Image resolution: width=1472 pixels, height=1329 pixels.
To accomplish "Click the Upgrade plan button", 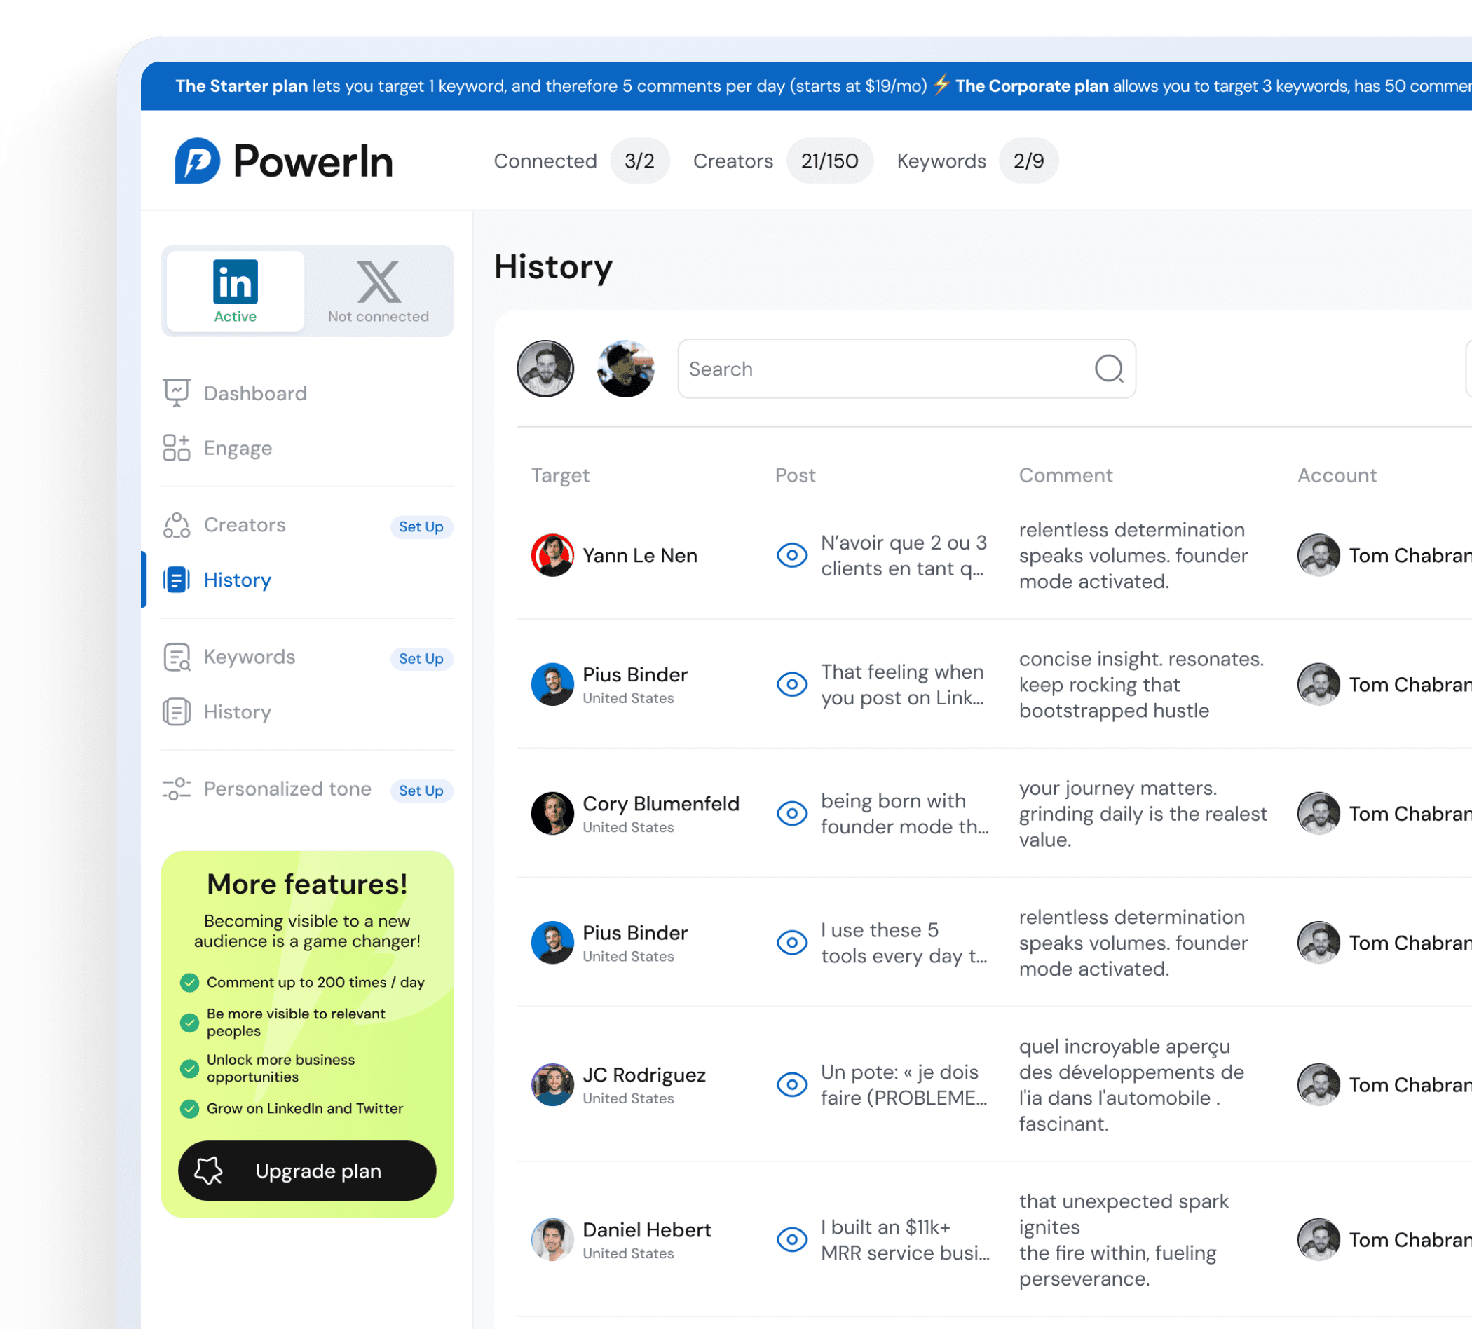I will coord(308,1171).
